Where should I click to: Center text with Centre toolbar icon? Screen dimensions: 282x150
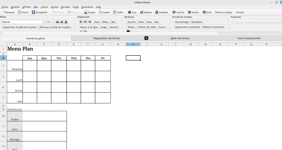coord(189,12)
